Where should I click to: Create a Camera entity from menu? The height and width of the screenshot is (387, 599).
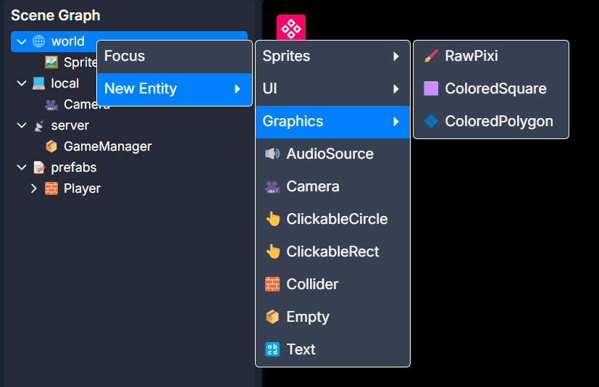[x=332, y=187]
